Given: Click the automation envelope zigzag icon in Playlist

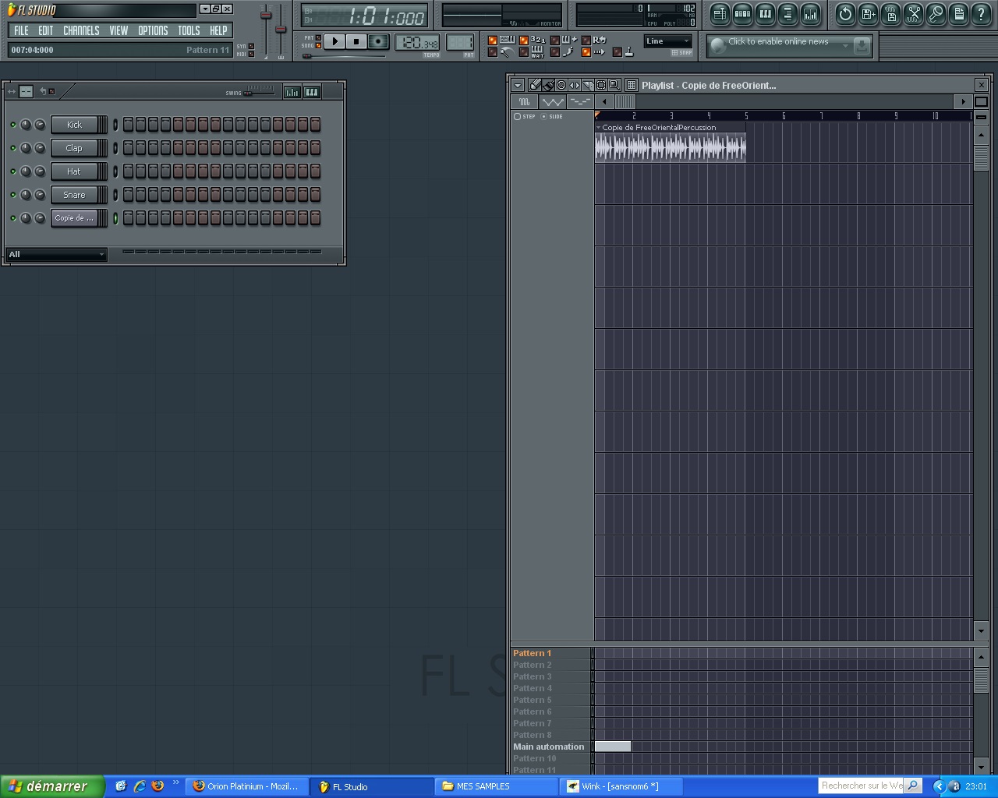Looking at the screenshot, I should pyautogui.click(x=553, y=102).
